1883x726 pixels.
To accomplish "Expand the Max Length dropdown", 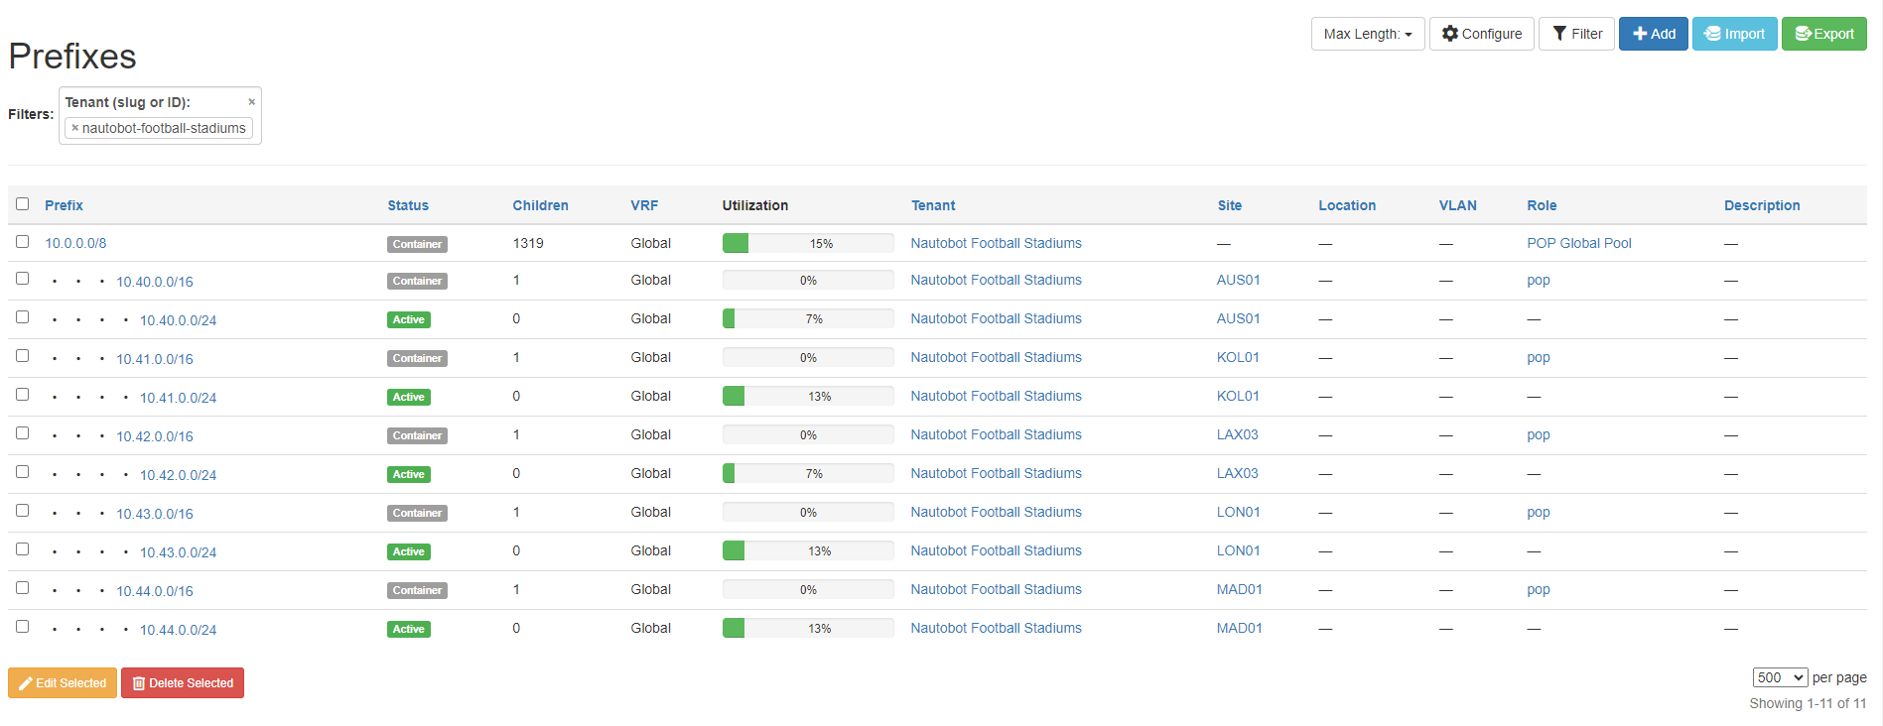I will [x=1367, y=34].
